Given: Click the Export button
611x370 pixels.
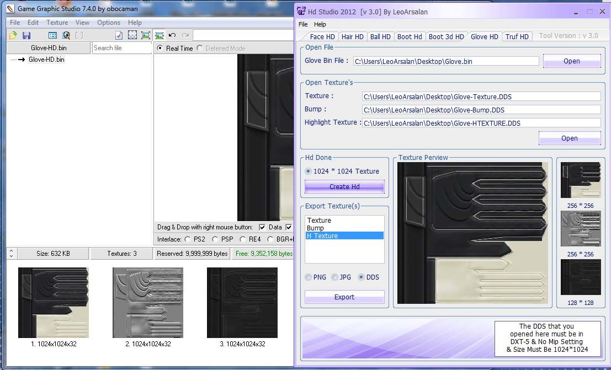Looking at the screenshot, I should [344, 297].
